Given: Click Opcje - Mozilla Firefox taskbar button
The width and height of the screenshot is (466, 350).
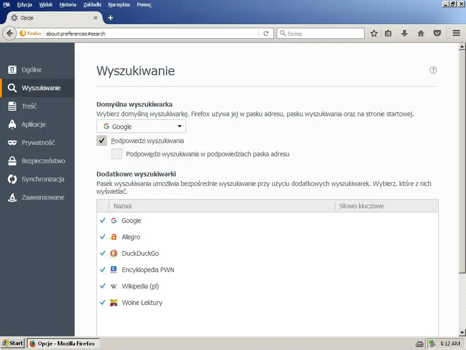Looking at the screenshot, I should (x=63, y=344).
